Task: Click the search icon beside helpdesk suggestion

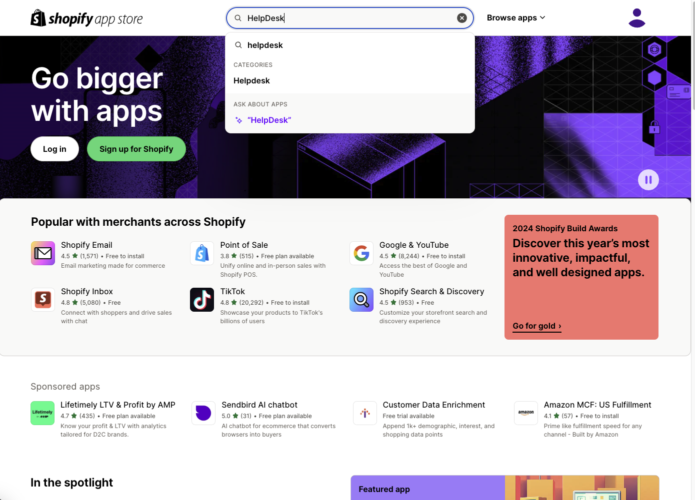Action: coord(238,45)
